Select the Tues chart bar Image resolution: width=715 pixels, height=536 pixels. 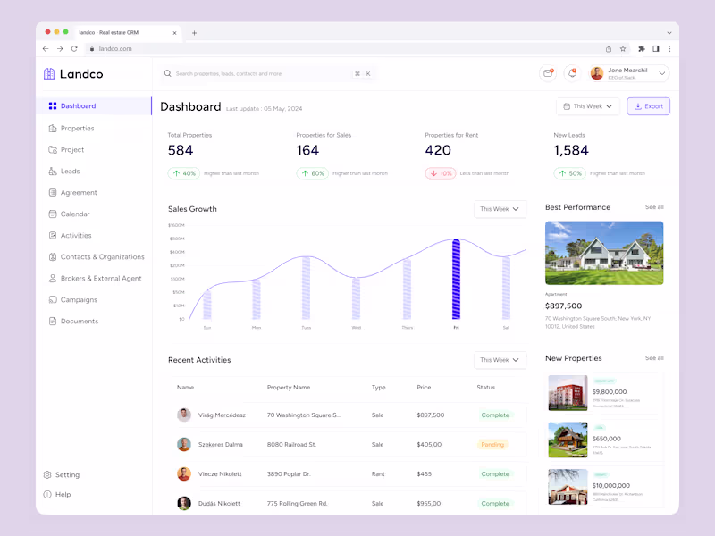[x=306, y=288]
